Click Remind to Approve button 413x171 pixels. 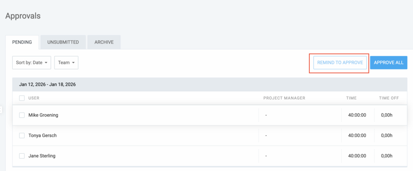click(340, 63)
